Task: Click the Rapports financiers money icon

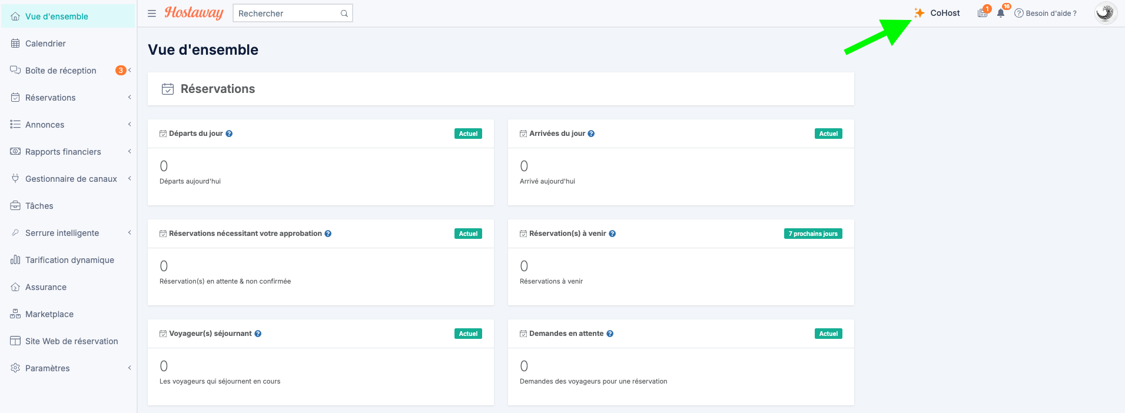Action: [x=15, y=152]
